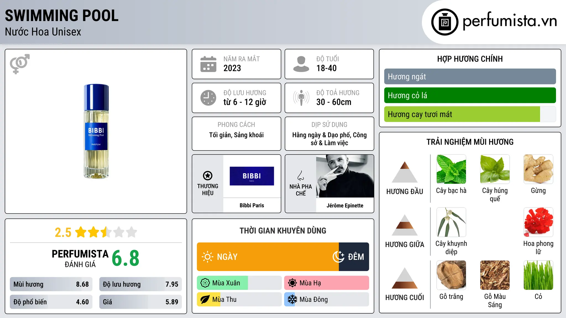The height and width of the screenshot is (318, 566).
Task: Click the Hương cỏ lá accord bar
Action: 470,95
